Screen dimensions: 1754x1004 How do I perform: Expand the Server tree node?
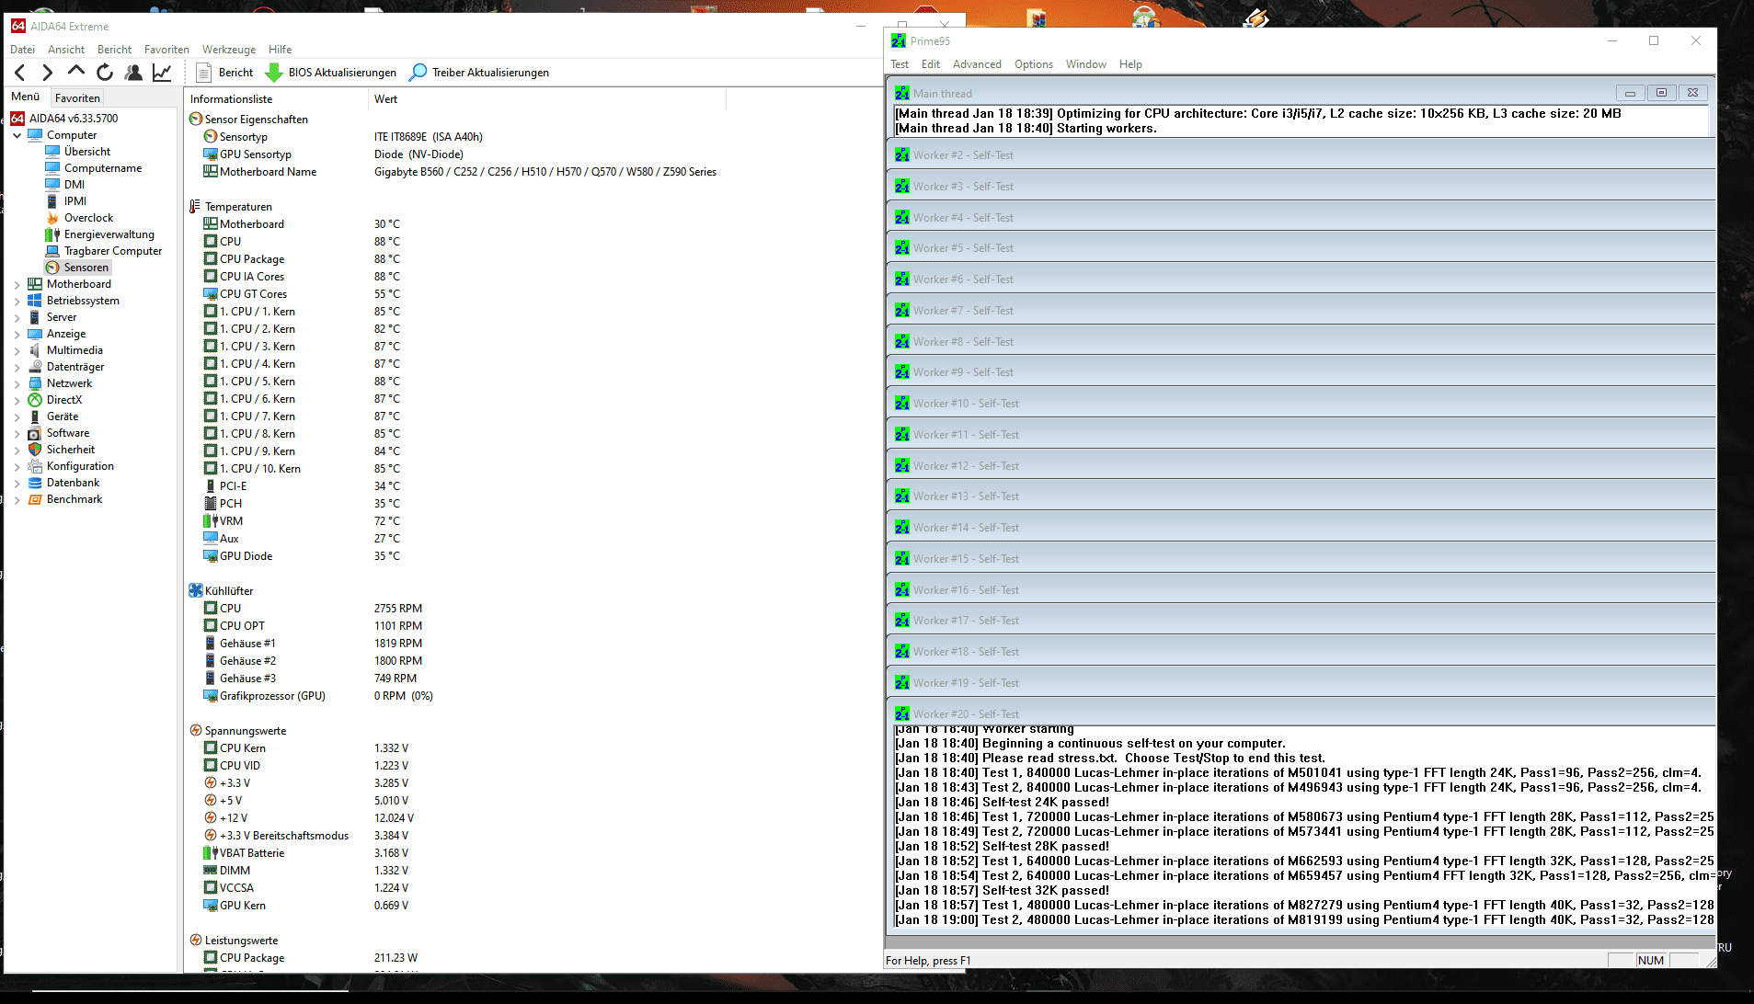pyautogui.click(x=17, y=317)
